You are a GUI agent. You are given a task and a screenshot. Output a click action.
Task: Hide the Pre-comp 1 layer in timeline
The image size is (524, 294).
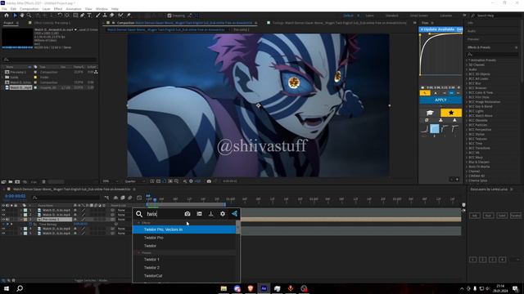click(3, 220)
